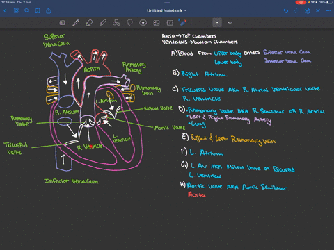Select the Text box tool
The height and width of the screenshot is (250, 334).
coord(170,23)
